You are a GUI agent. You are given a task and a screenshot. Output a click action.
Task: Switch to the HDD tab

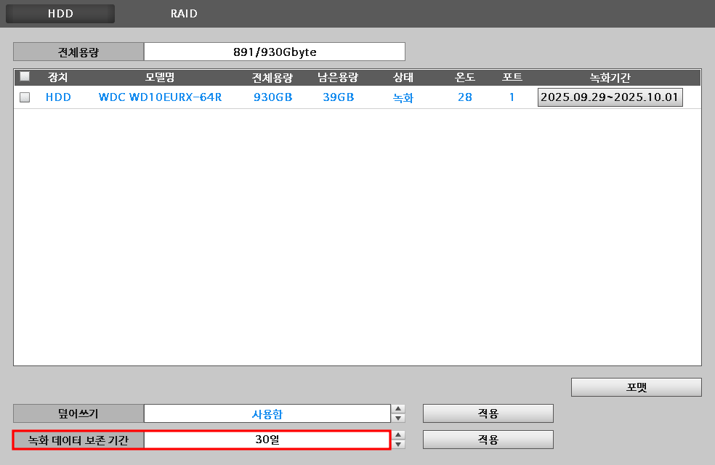60,14
